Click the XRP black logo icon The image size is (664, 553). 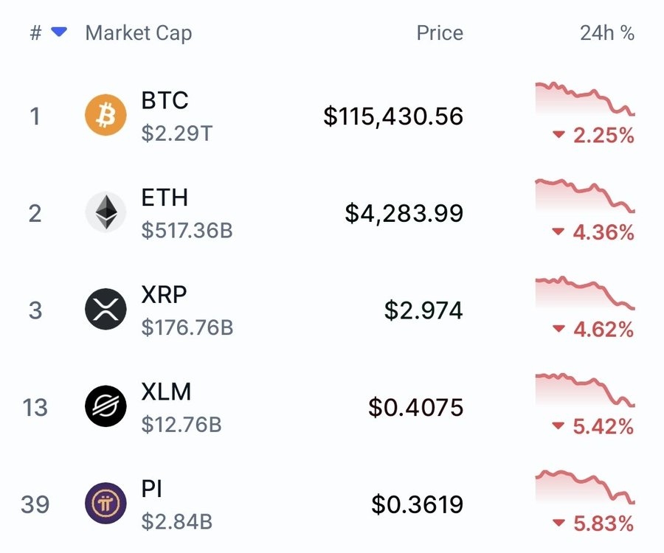coord(106,309)
